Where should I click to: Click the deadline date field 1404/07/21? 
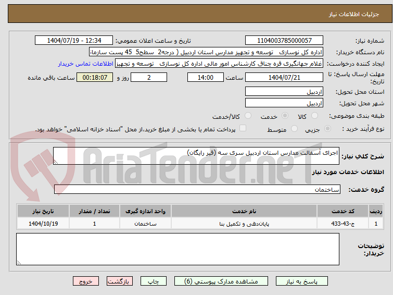[x=284, y=77]
